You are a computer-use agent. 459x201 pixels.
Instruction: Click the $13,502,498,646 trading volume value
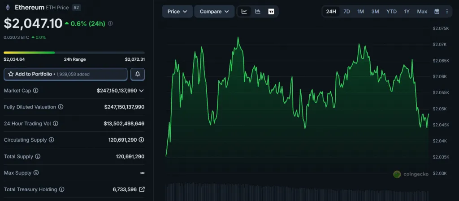point(124,124)
